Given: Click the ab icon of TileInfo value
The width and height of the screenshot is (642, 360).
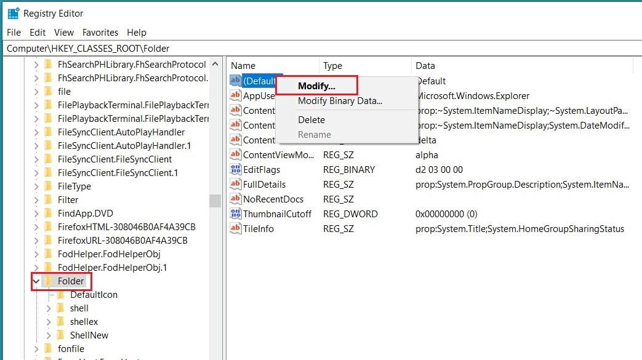Looking at the screenshot, I should point(235,228).
